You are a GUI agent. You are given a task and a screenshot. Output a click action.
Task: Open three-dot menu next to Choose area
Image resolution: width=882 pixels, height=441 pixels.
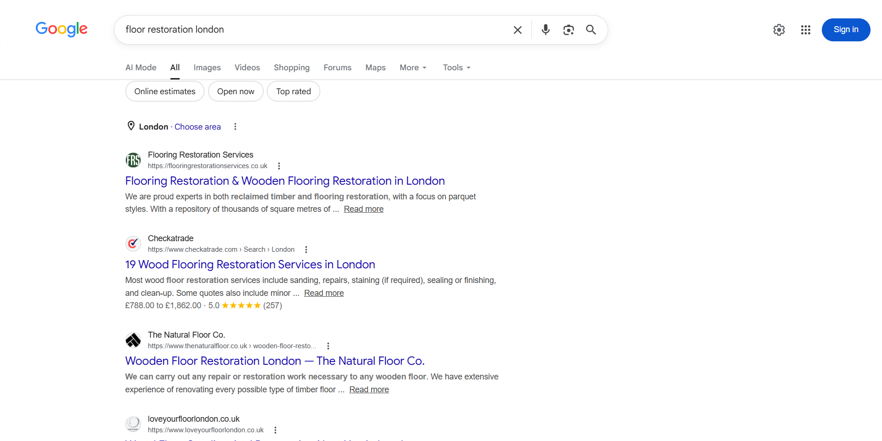(x=235, y=126)
